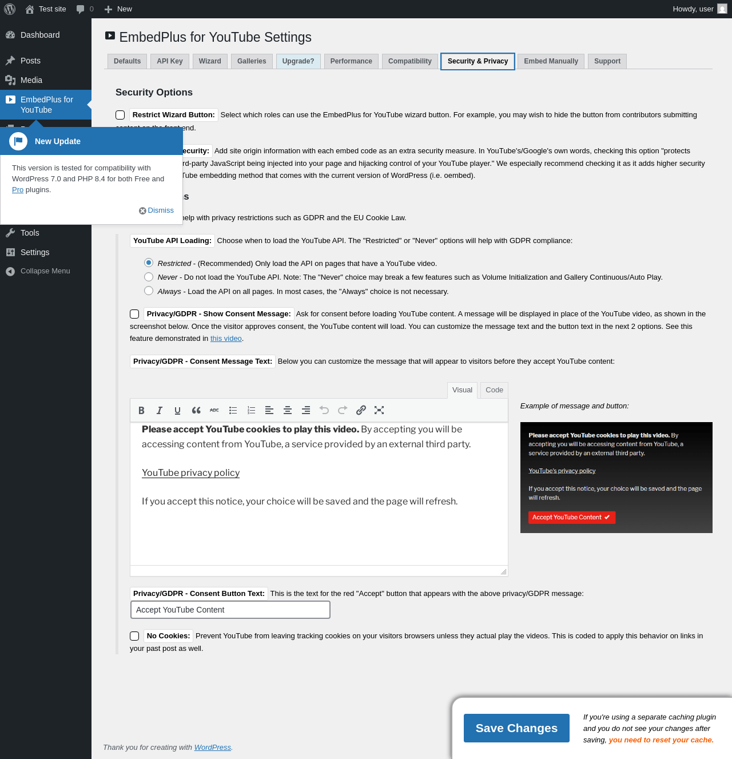The image size is (732, 759).
Task: Go to the Galleries tab
Action: pyautogui.click(x=252, y=61)
